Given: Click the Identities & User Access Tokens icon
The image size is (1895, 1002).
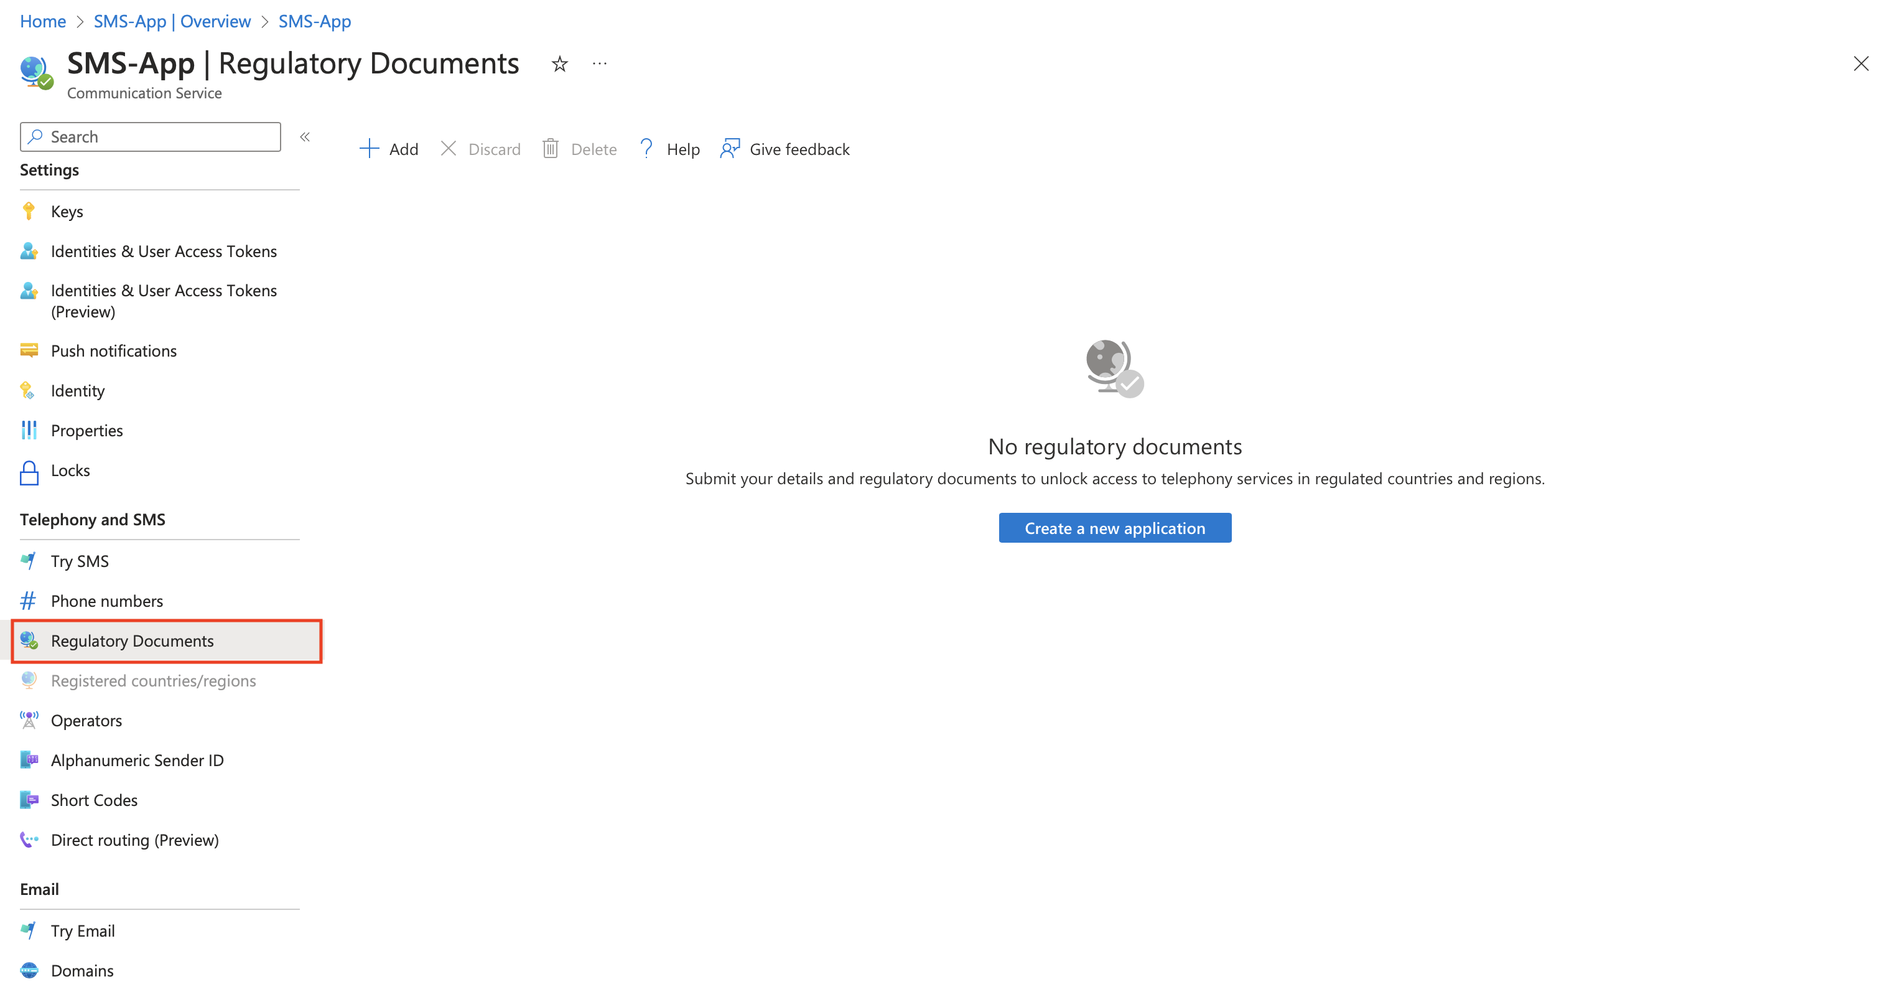Looking at the screenshot, I should pyautogui.click(x=29, y=251).
